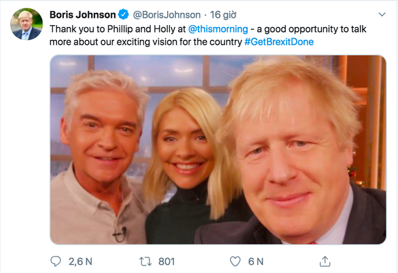Image resolution: width=398 pixels, height=273 pixels.
Task: Click the blue verified badge
Action: (x=124, y=14)
